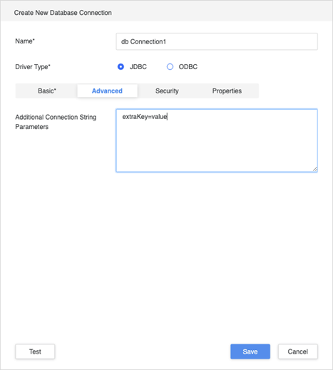Click the textarea resize handle corner
Screen dimensions: 333x370
coord(315,169)
